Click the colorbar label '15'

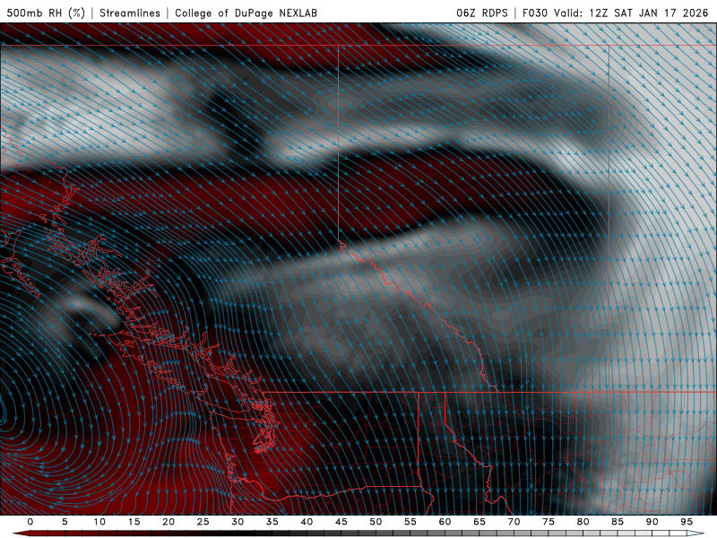point(134,522)
